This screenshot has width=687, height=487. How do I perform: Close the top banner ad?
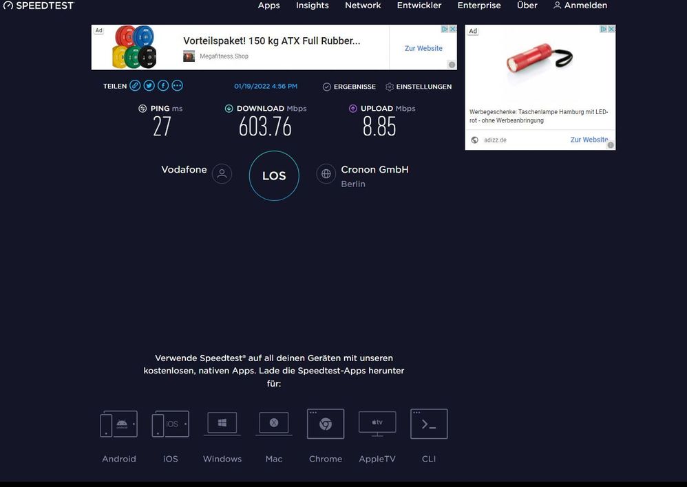[x=453, y=29]
